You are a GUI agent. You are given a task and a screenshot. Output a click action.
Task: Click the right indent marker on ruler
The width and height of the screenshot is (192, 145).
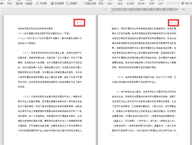pos(176,10)
